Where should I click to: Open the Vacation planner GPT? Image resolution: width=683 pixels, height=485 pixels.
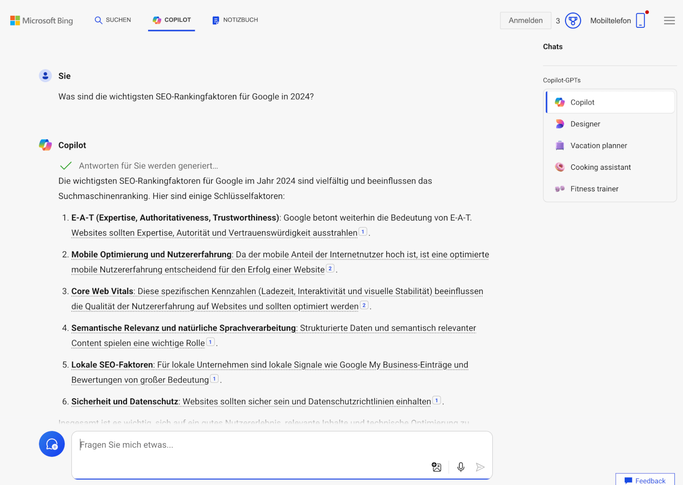coord(610,145)
